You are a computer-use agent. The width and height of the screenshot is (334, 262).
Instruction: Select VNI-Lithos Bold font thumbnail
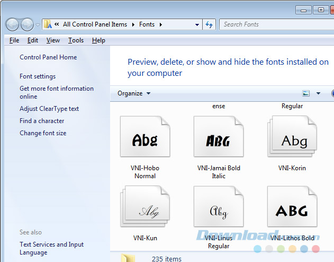pyautogui.click(x=292, y=206)
